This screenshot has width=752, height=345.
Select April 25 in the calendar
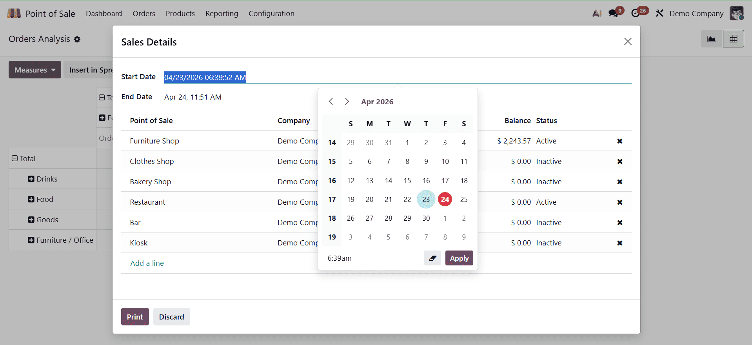(464, 199)
